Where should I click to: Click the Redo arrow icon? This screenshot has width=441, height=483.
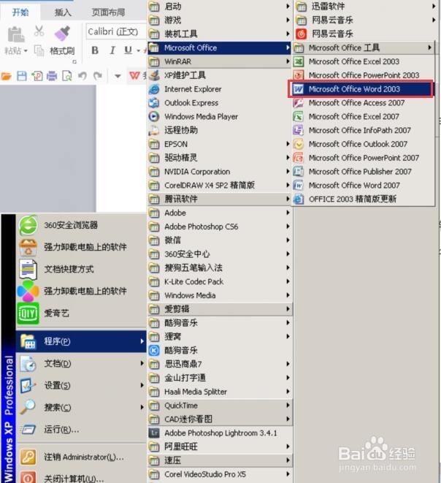(98, 76)
